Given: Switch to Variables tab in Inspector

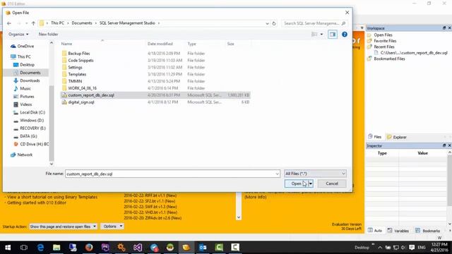Looking at the screenshot, I should (x=398, y=231).
